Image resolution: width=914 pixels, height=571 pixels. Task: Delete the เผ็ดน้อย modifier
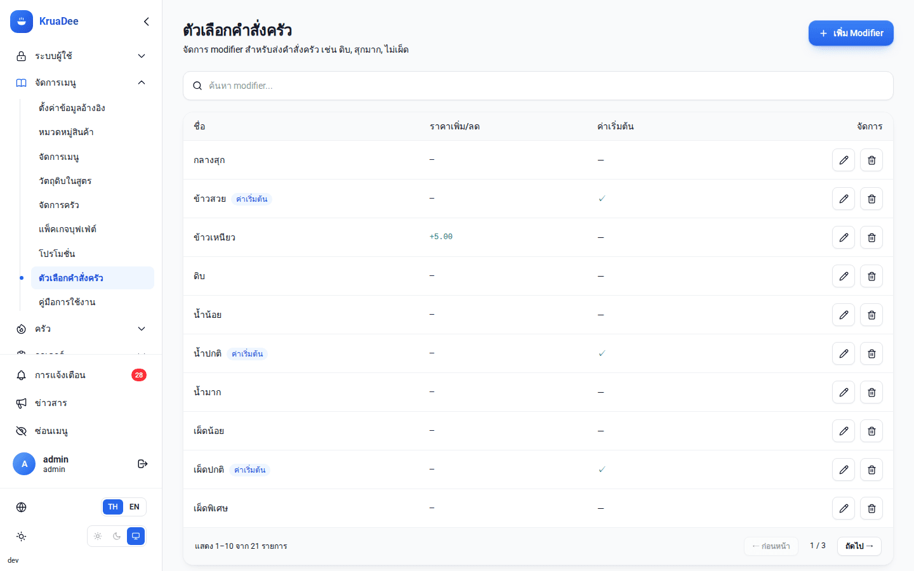point(871,431)
